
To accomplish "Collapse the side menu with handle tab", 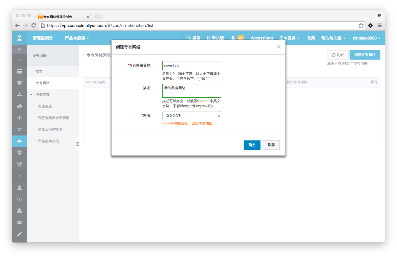I will (77, 144).
